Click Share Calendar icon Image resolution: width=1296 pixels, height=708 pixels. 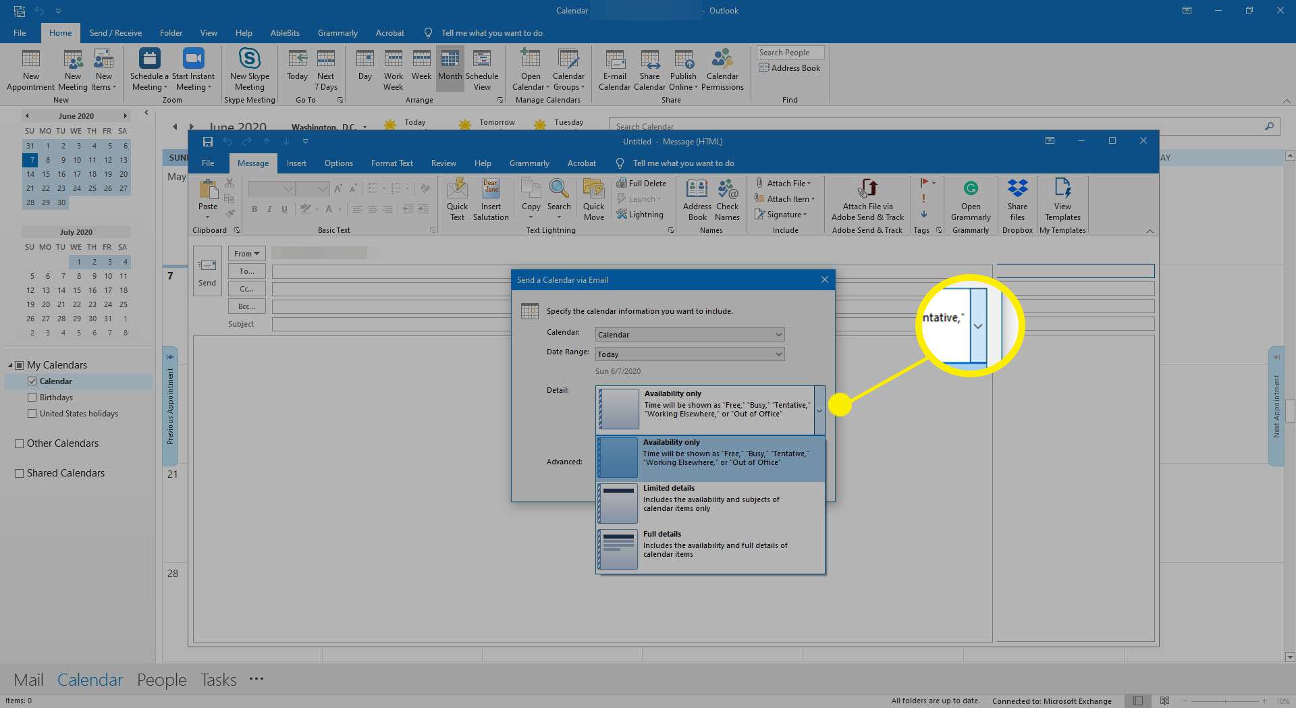(x=649, y=70)
